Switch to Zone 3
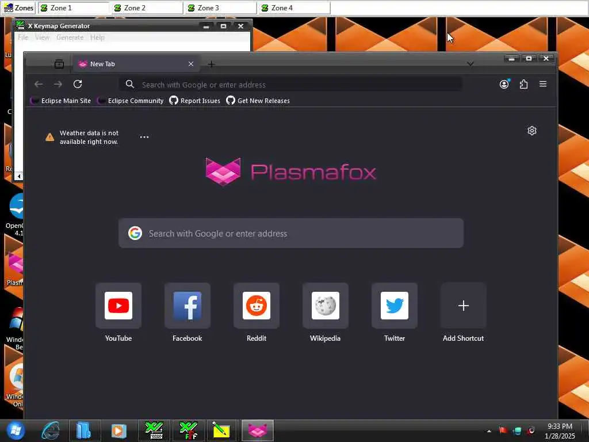Viewport: 589px width, 442px height. (221, 8)
